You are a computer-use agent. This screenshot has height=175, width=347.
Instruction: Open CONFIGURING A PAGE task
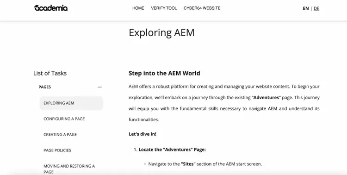pyautogui.click(x=64, y=119)
